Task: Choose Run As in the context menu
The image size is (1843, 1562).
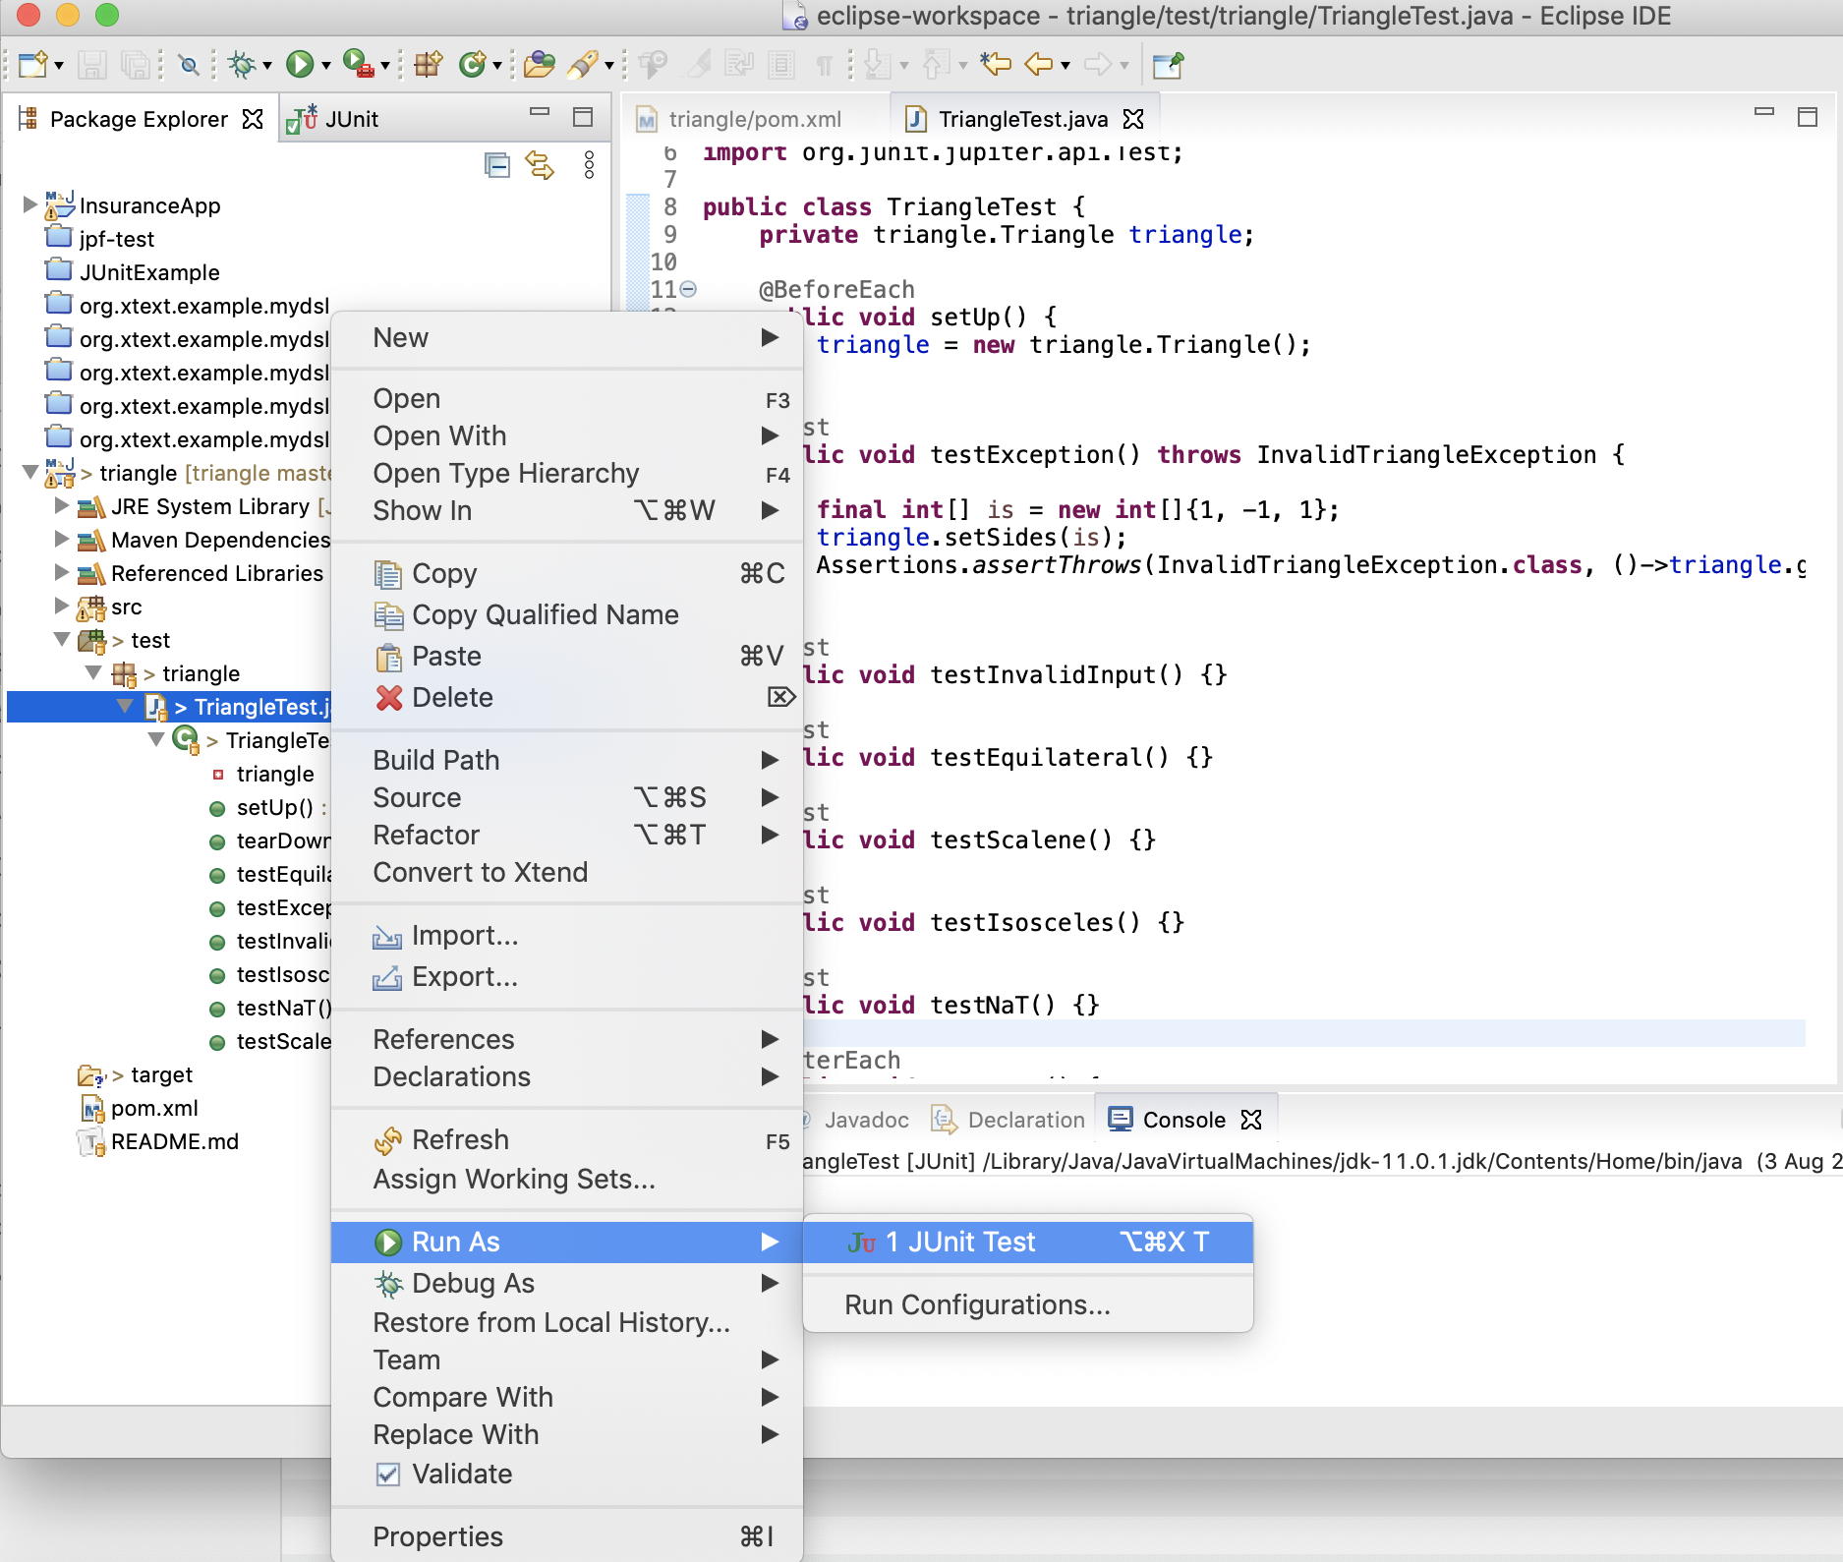Action: [x=567, y=1243]
